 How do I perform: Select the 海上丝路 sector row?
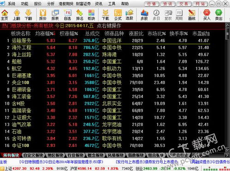107,55
